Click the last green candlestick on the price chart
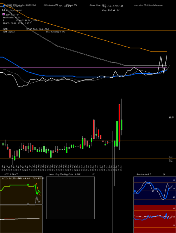Screen dimensions: 176x233 [x=122, y=125]
